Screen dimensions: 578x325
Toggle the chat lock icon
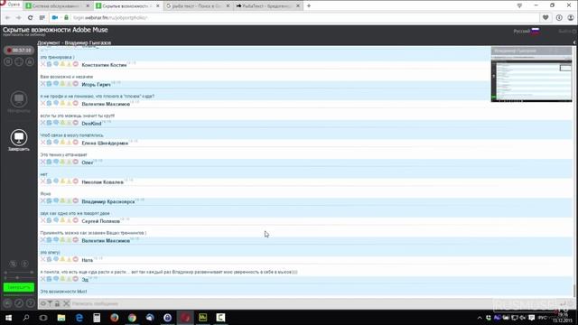(57, 303)
